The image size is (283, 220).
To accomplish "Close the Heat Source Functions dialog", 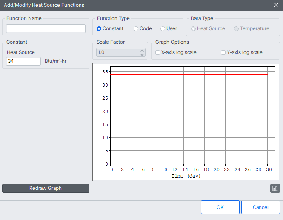I will [x=276, y=5].
